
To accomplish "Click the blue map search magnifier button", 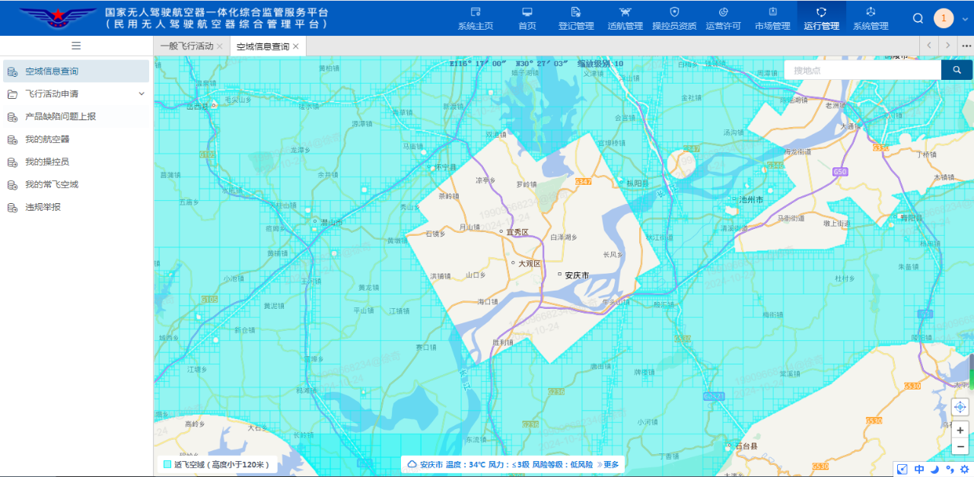I will tap(956, 70).
